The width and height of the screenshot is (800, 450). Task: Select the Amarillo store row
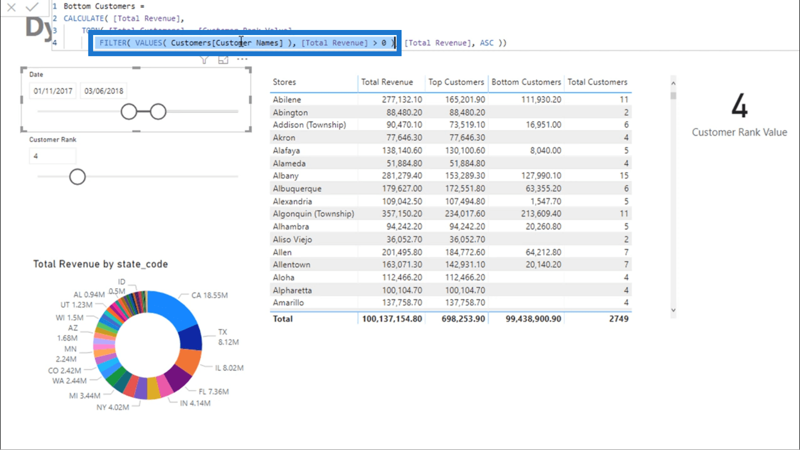pyautogui.click(x=450, y=302)
